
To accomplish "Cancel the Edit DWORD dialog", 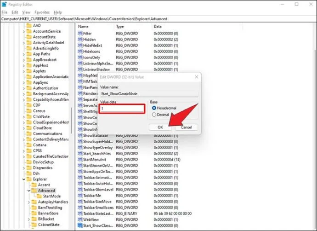I will 187,127.
